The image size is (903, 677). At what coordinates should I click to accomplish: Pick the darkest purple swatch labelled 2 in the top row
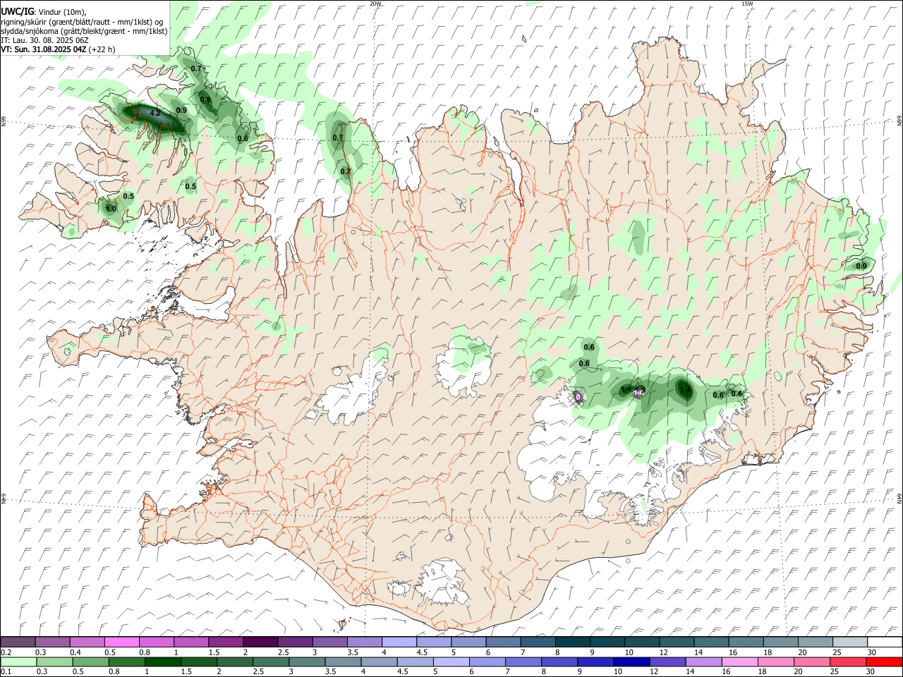pos(260,642)
